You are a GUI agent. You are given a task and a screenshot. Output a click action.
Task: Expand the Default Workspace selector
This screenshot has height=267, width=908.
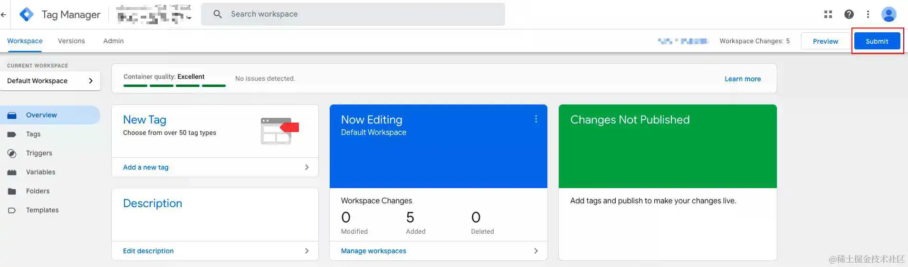click(x=50, y=81)
